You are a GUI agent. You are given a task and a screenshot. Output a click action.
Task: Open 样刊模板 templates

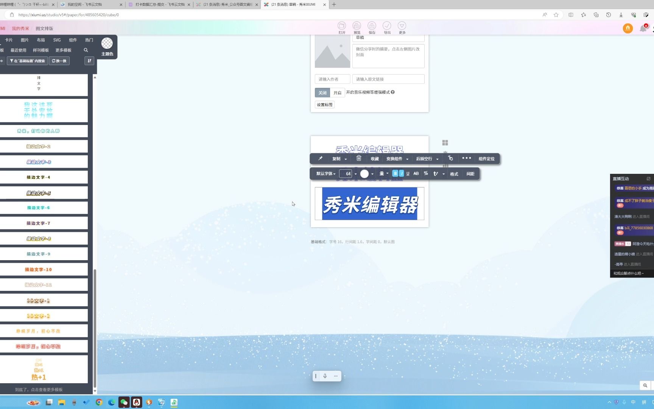pos(41,50)
